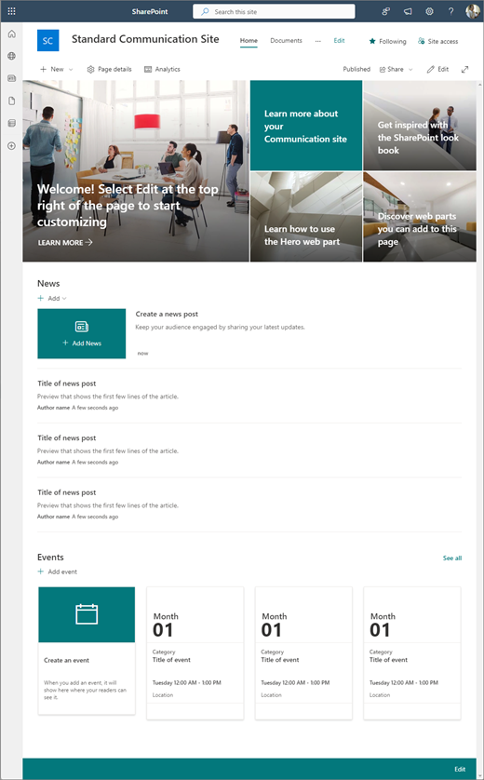Open Learn how to use Hero web part tile

coord(306,217)
